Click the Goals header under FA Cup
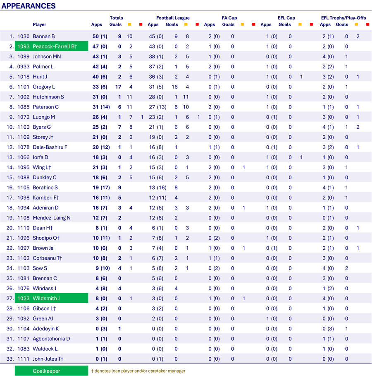 coord(228,24)
